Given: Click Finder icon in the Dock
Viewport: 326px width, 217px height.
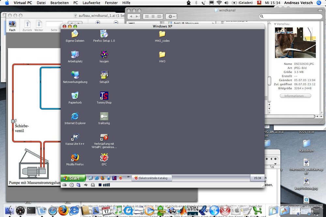Looking at the screenshot, I should point(9,210).
